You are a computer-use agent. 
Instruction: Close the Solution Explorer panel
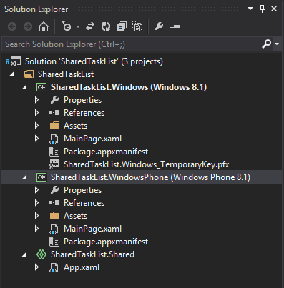[274, 9]
